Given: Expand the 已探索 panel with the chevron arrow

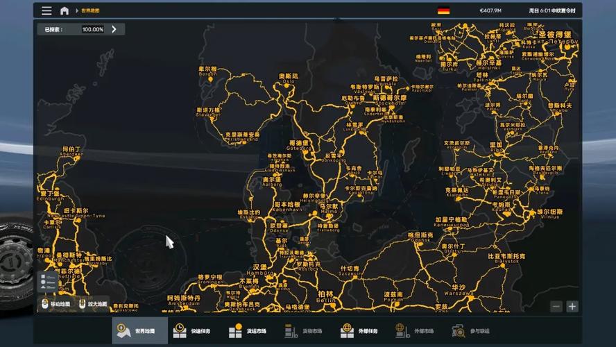Looking at the screenshot, I should pyautogui.click(x=114, y=29).
